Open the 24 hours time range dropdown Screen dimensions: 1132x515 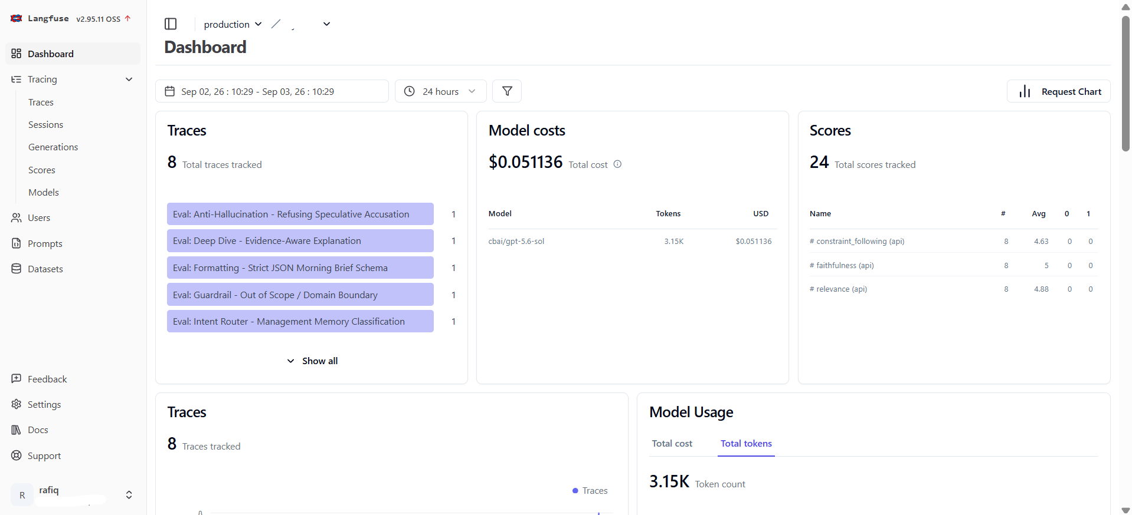[440, 91]
